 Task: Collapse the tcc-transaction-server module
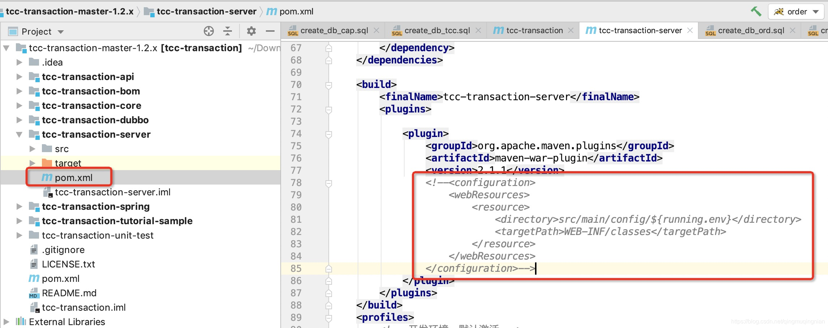coord(19,134)
